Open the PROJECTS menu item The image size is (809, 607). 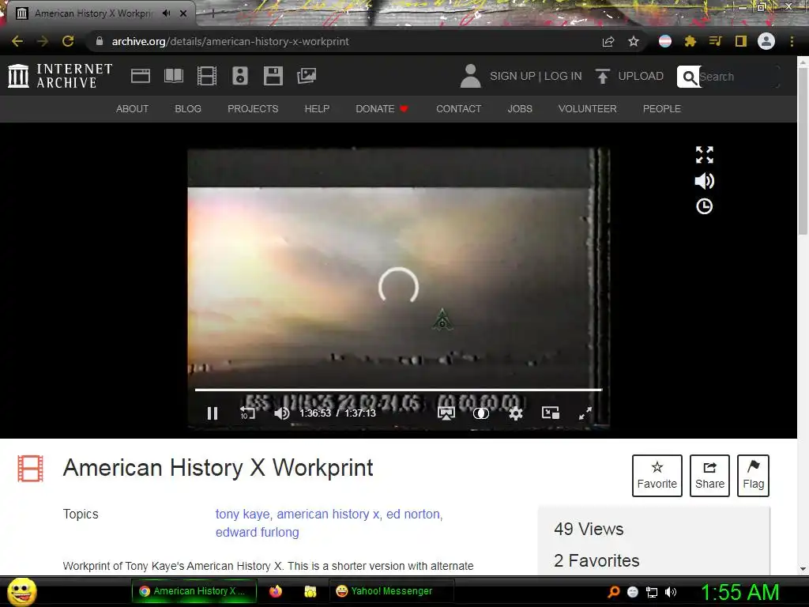click(253, 109)
